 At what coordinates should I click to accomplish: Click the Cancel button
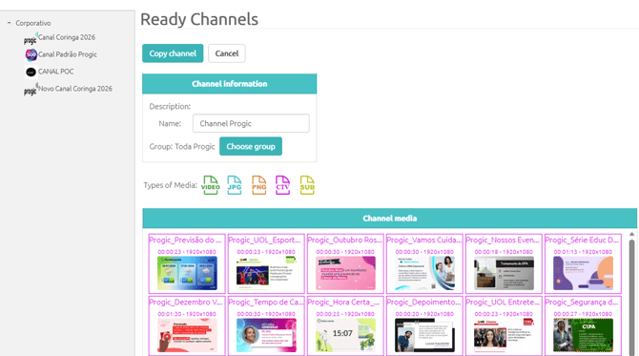click(227, 53)
